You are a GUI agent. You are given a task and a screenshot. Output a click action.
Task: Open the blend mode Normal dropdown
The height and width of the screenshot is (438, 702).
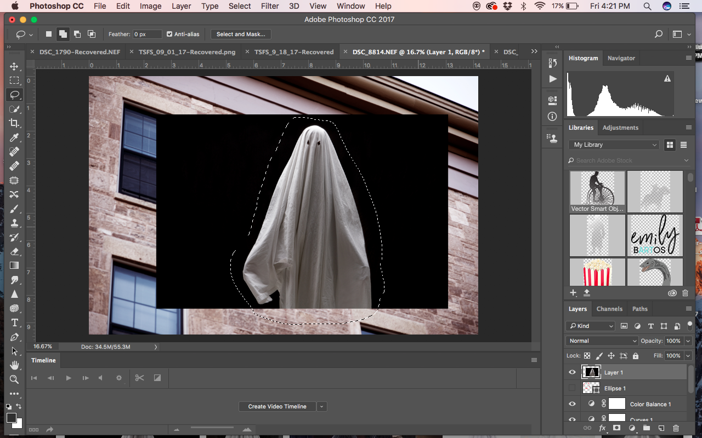click(x=602, y=341)
